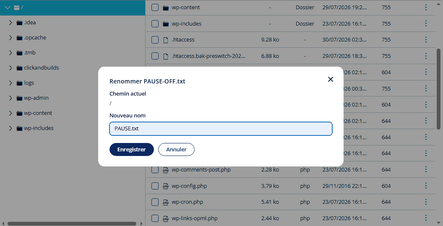Close the Renommer PAUSE-OFF.txt dialog

[331, 79]
